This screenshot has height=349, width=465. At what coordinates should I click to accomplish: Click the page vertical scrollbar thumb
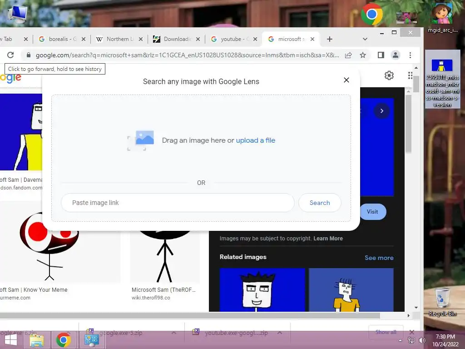(416, 84)
